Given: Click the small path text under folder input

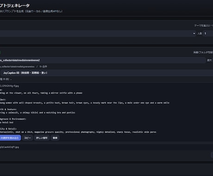Looking at the screenshot, I should [x=24, y=67].
